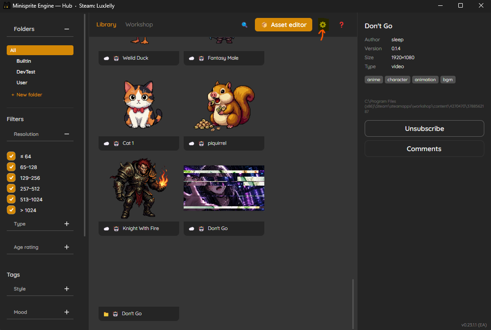Expand the Style tags group
This screenshot has width=491, height=330.
(x=67, y=289)
